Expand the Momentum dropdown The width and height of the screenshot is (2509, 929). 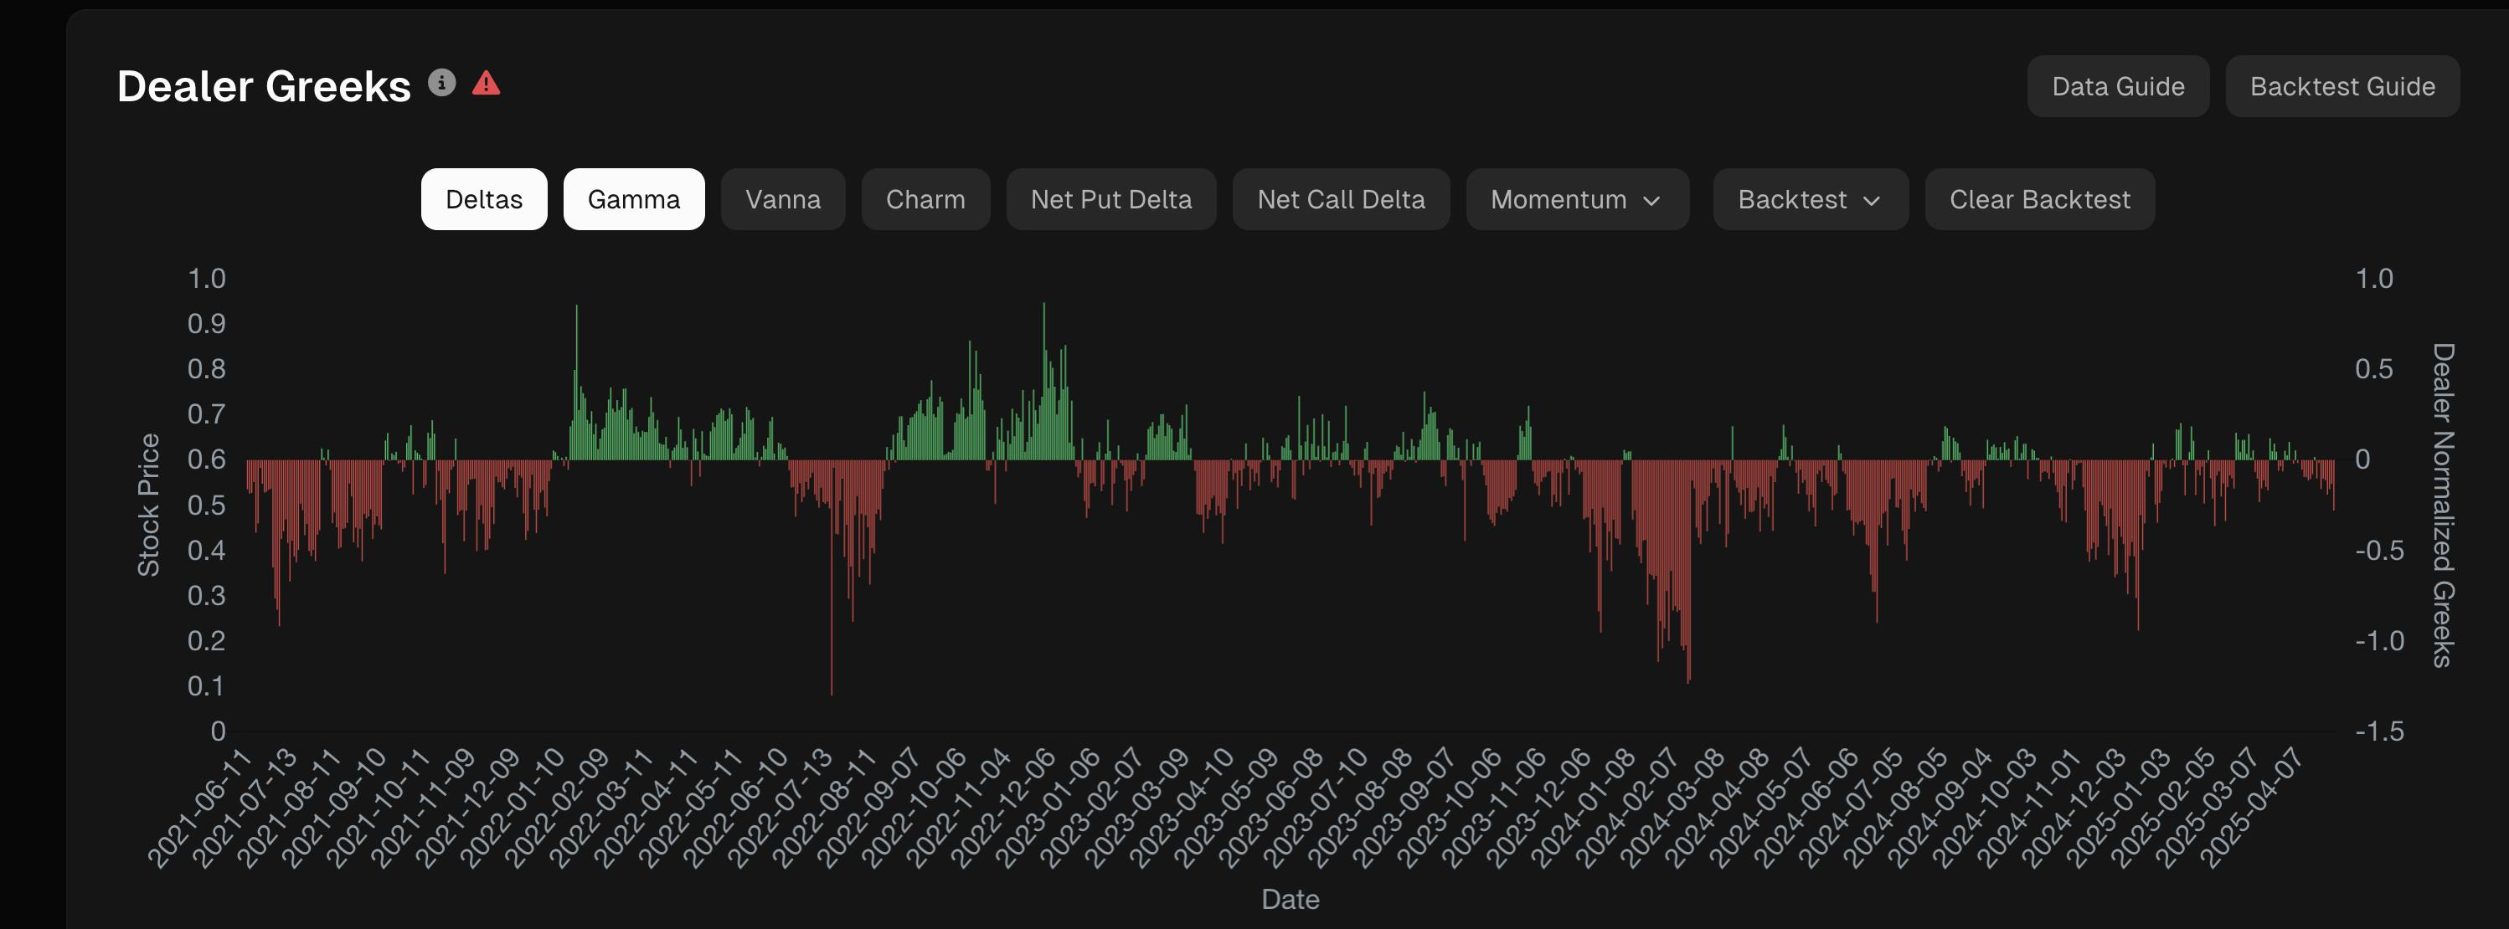pyautogui.click(x=1576, y=200)
